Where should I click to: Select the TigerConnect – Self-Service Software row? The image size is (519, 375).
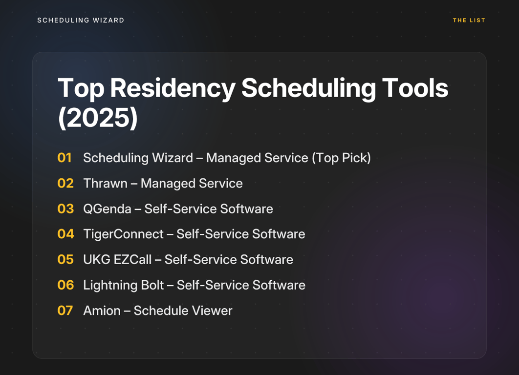pyautogui.click(x=181, y=234)
